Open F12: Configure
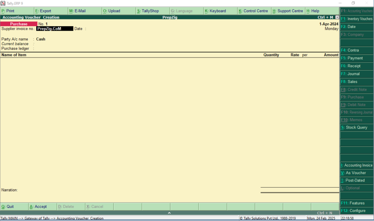 point(356,211)
